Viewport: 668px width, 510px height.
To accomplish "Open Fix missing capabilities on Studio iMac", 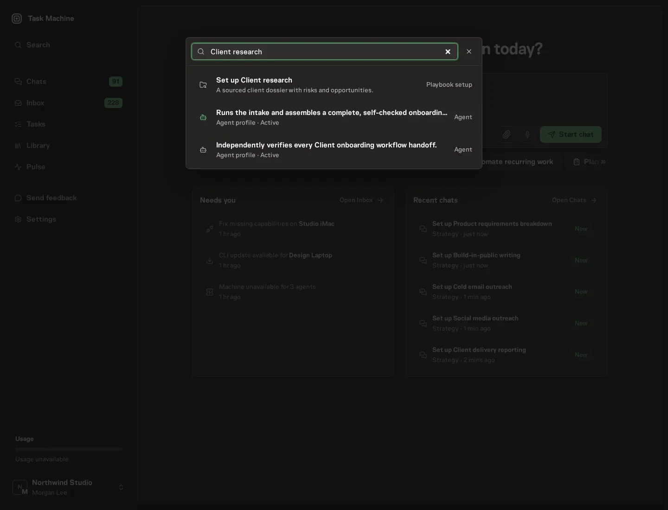I will point(293,229).
